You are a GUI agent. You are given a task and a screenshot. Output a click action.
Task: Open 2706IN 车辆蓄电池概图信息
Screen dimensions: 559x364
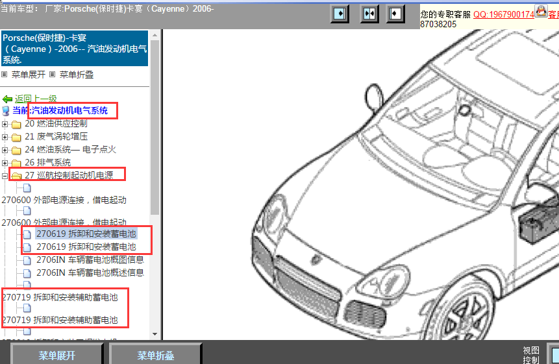pyautogui.click(x=90, y=260)
